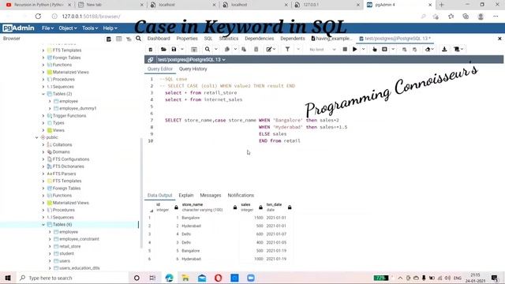505x284 pixels.
Task: Expand the Collations tree node
Action: pos(43,144)
